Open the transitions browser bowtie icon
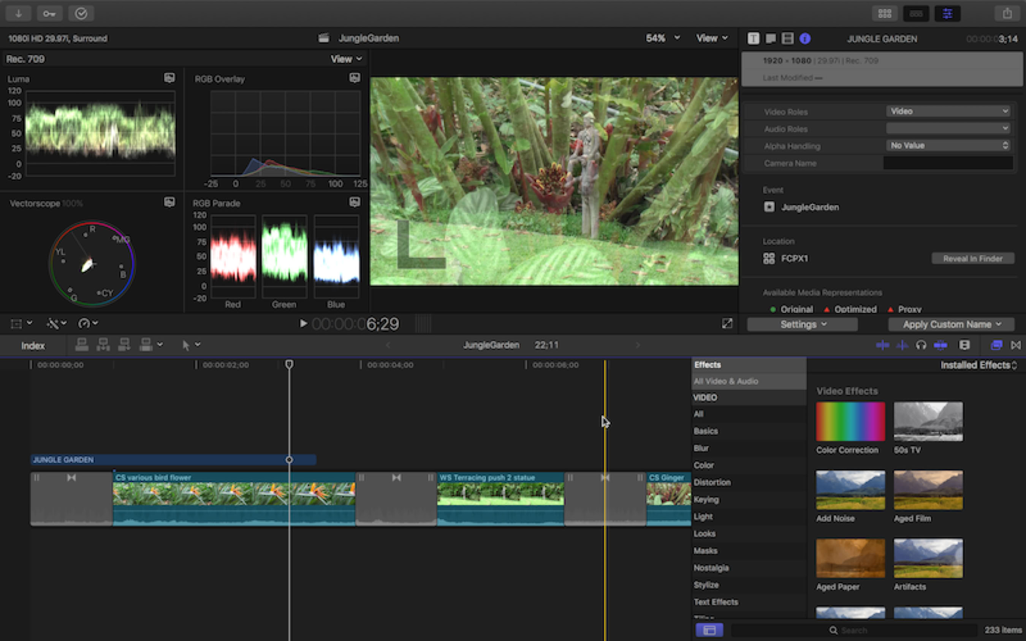 [x=1016, y=345]
